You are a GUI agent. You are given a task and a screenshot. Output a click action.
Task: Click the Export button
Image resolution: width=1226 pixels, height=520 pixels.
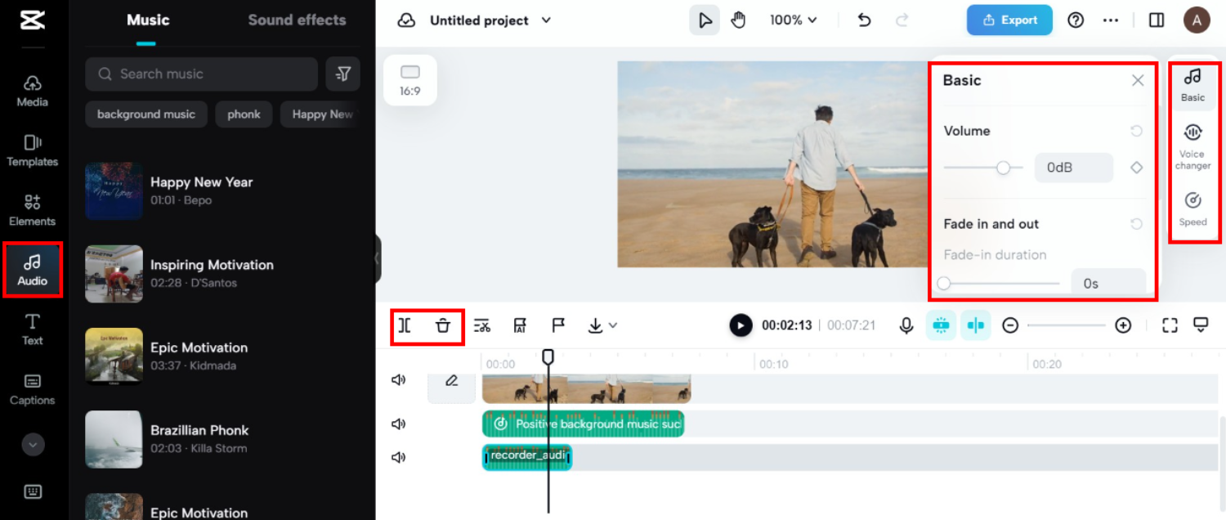(1009, 20)
